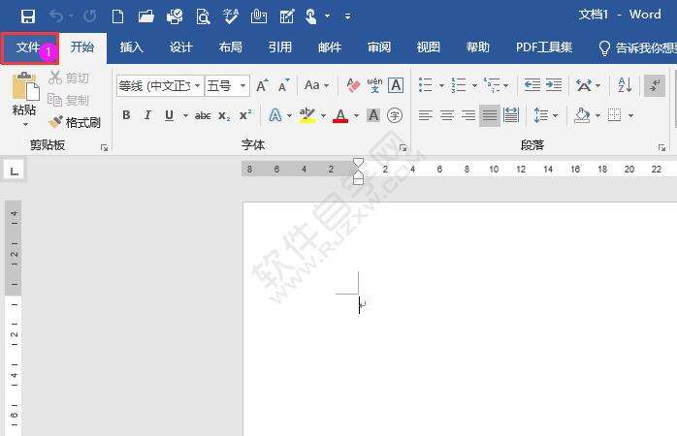
Task: Center align text
Action: point(447,115)
